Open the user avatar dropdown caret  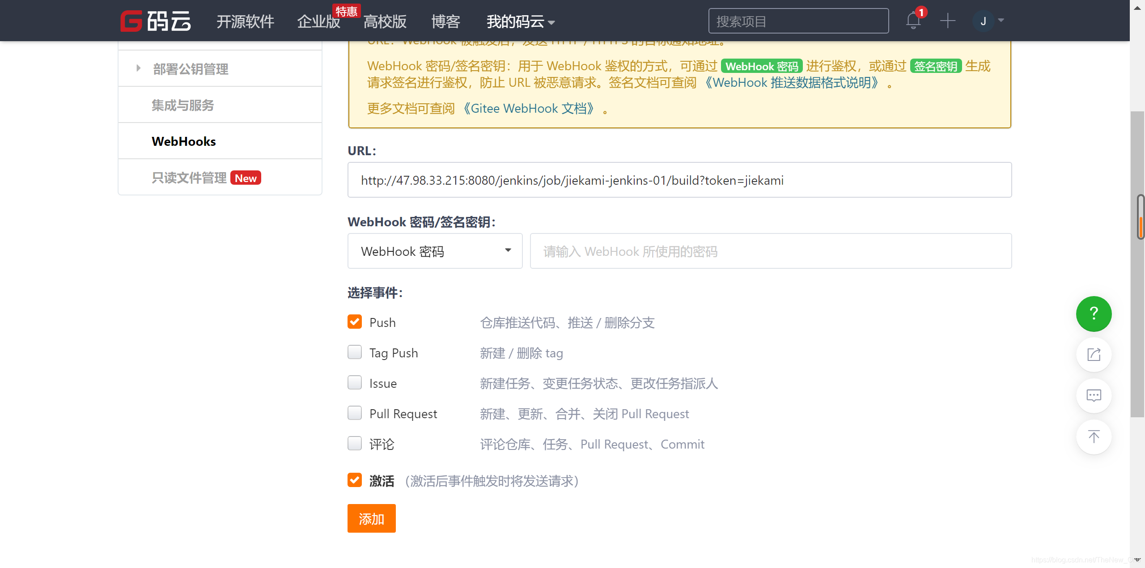pos(1001,20)
